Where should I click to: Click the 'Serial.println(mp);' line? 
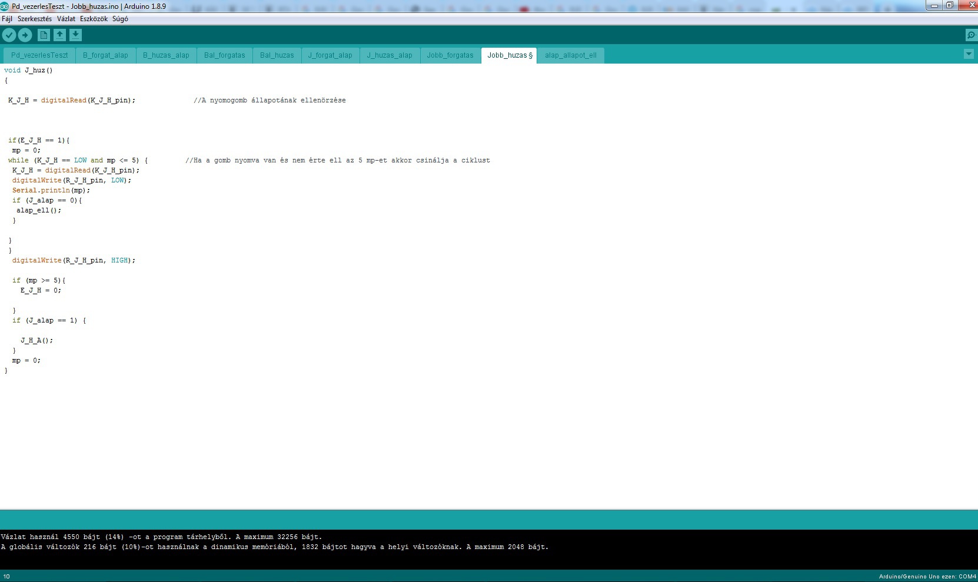51,190
